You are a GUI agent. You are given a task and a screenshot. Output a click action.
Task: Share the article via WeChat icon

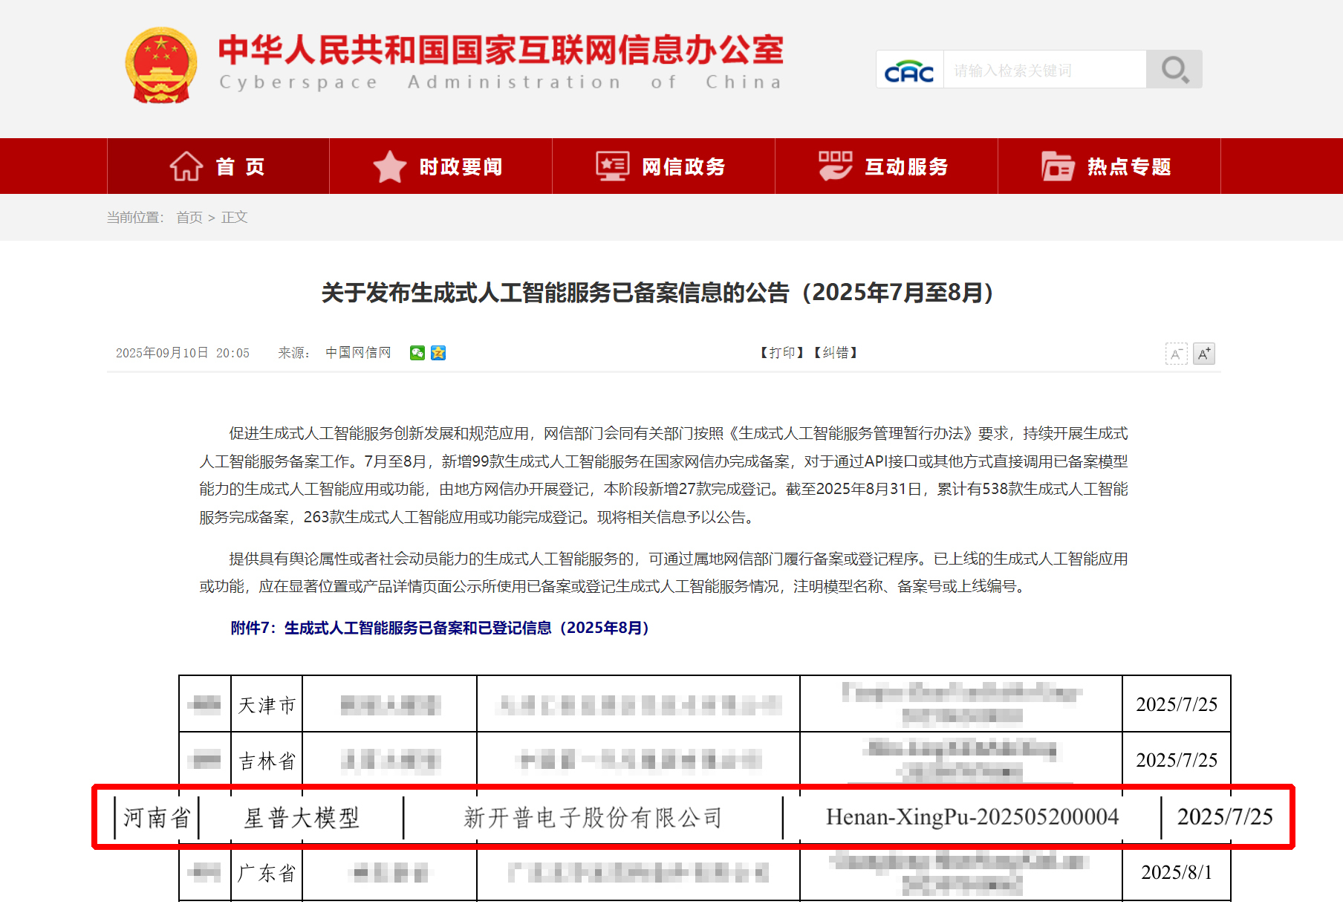tap(417, 353)
